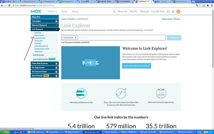The width and height of the screenshot is (214, 134).
Task: Open the Contact Rate taskbar folder
Action: (54, 132)
